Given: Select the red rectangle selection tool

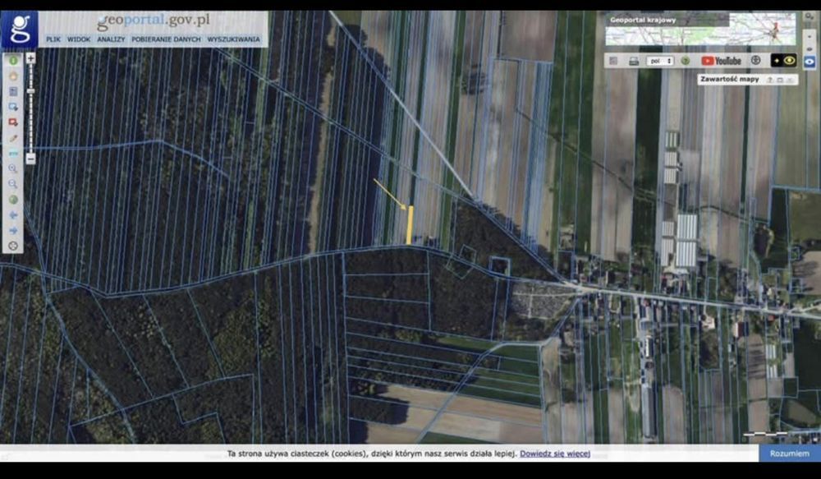Looking at the screenshot, I should coord(13,122).
